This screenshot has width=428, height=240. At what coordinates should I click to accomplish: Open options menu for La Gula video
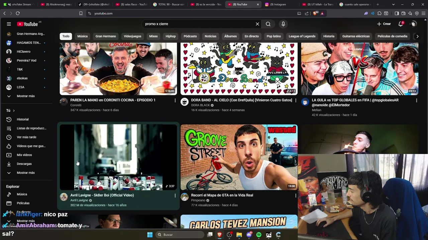[x=416, y=100]
